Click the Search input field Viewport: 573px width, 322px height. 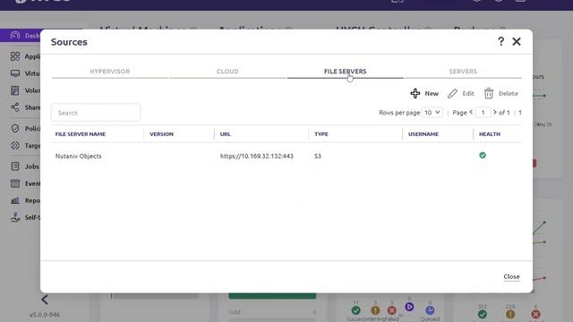[x=96, y=113]
